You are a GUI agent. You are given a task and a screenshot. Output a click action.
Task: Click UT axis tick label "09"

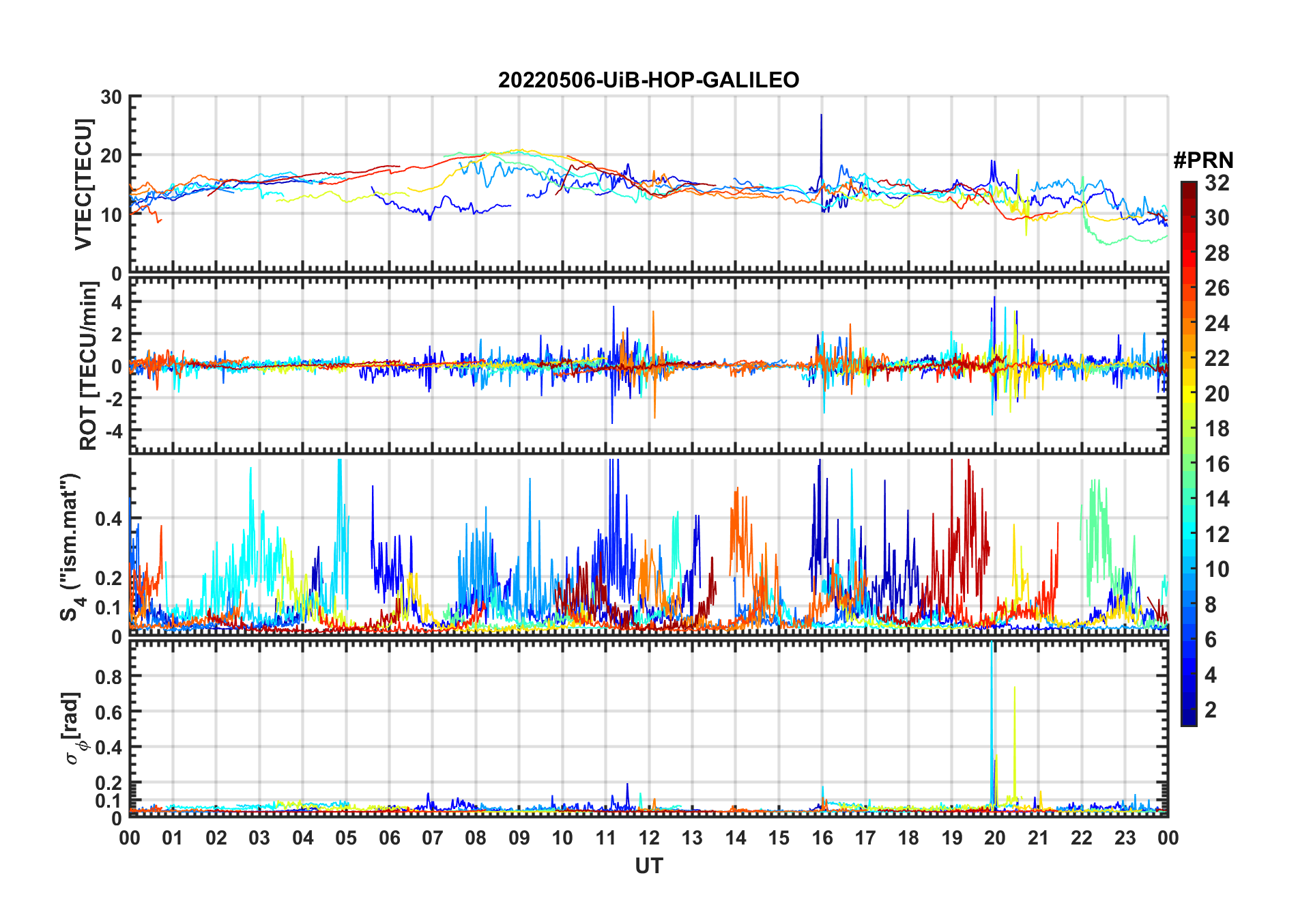(519, 838)
